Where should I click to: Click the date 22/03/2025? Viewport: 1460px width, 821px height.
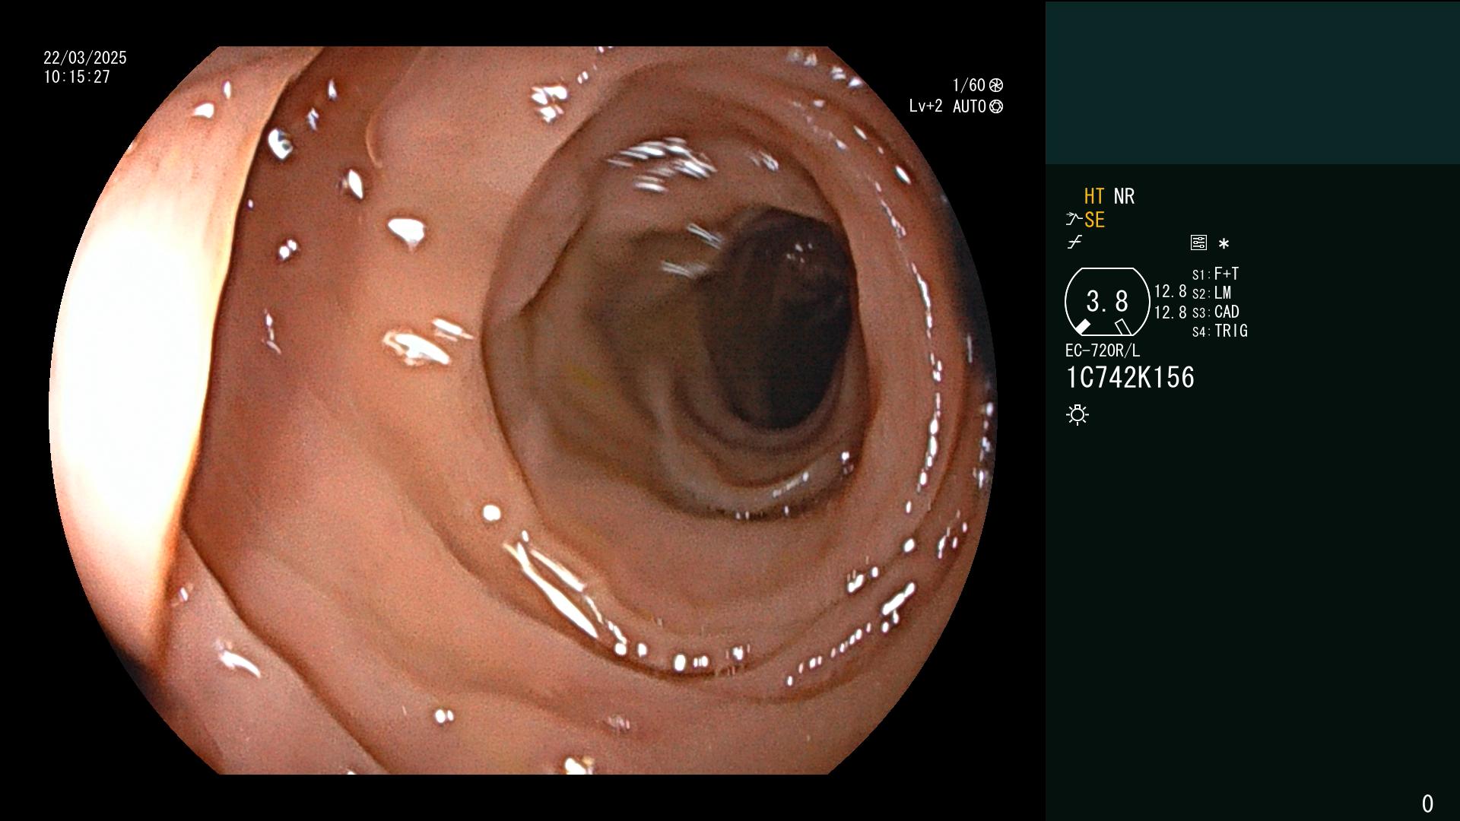[x=85, y=58]
